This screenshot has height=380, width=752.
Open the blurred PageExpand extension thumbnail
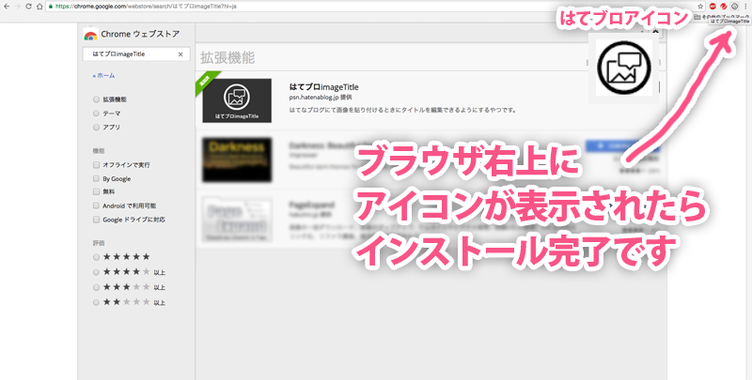(237, 220)
